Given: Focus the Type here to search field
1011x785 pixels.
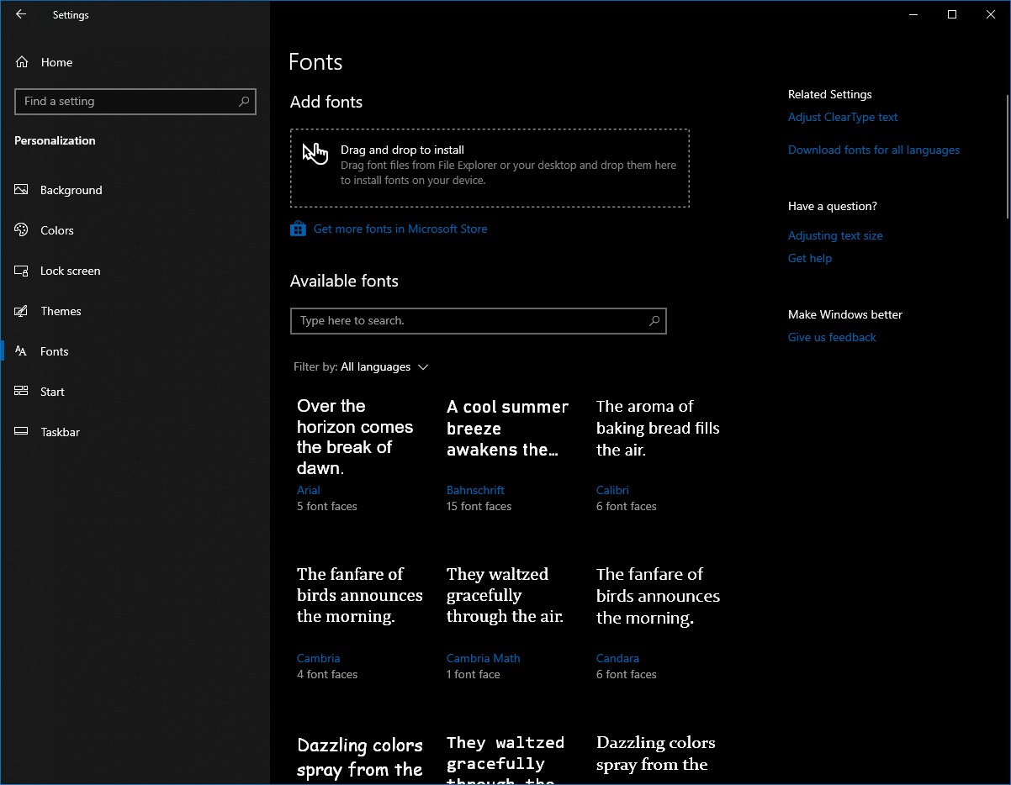Looking at the screenshot, I should (471, 321).
